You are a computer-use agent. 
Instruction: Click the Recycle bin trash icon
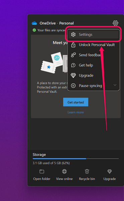point(87,172)
